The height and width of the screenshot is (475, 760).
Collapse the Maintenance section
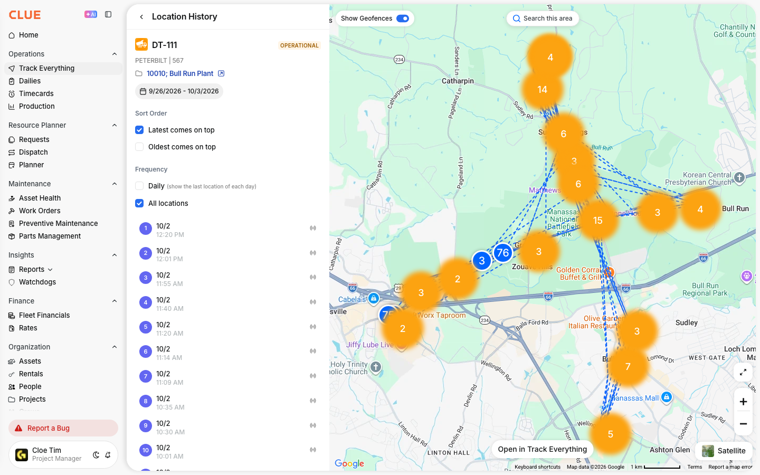[x=115, y=184]
